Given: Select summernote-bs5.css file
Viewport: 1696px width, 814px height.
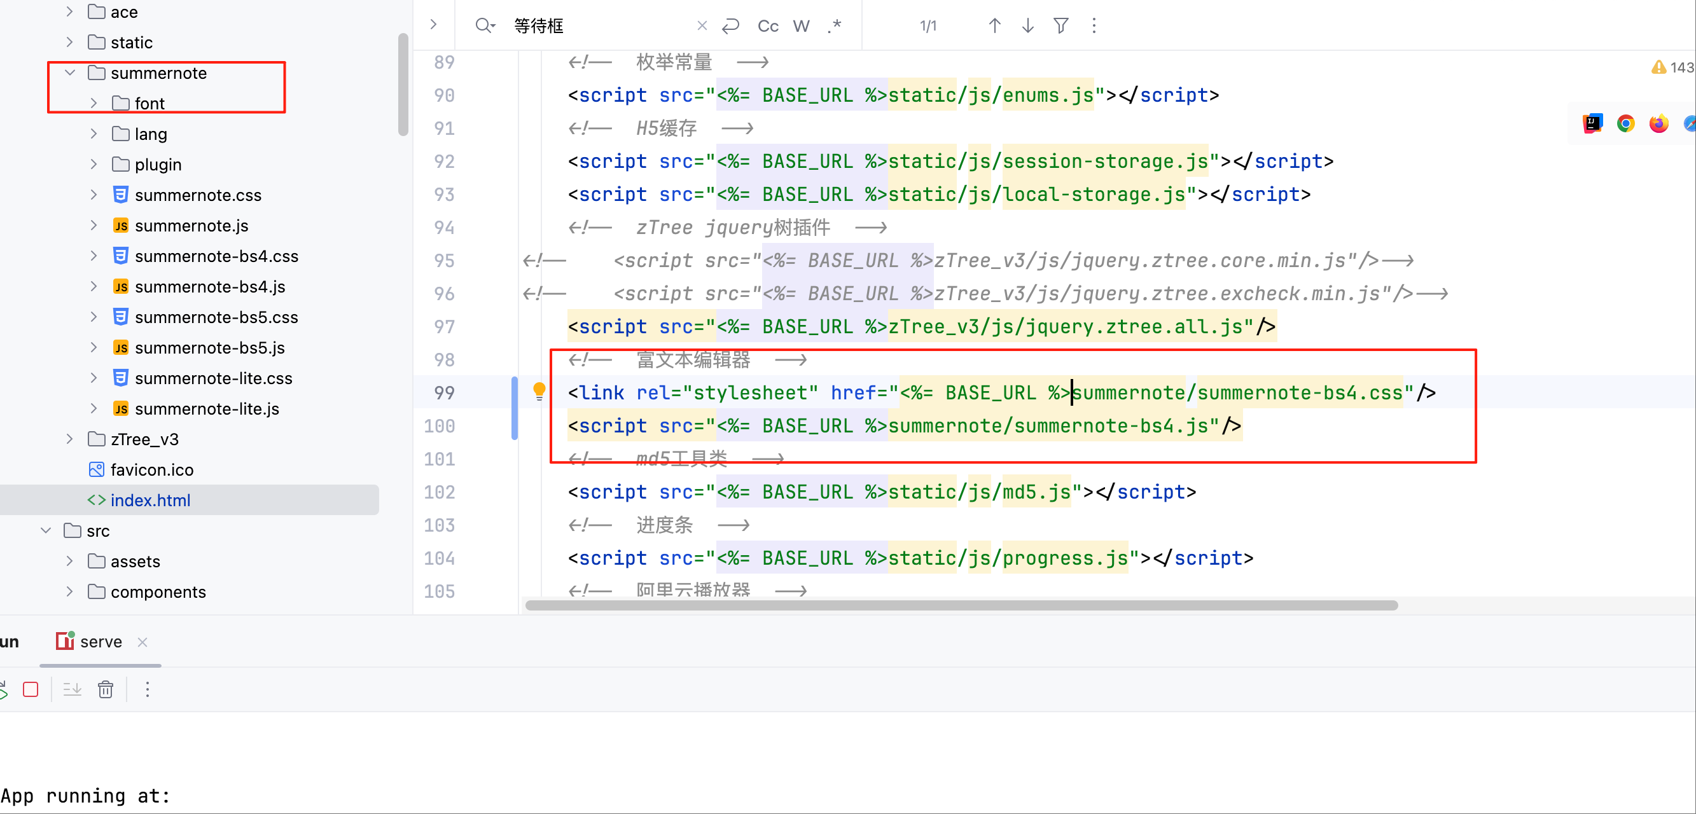Looking at the screenshot, I should click(216, 317).
